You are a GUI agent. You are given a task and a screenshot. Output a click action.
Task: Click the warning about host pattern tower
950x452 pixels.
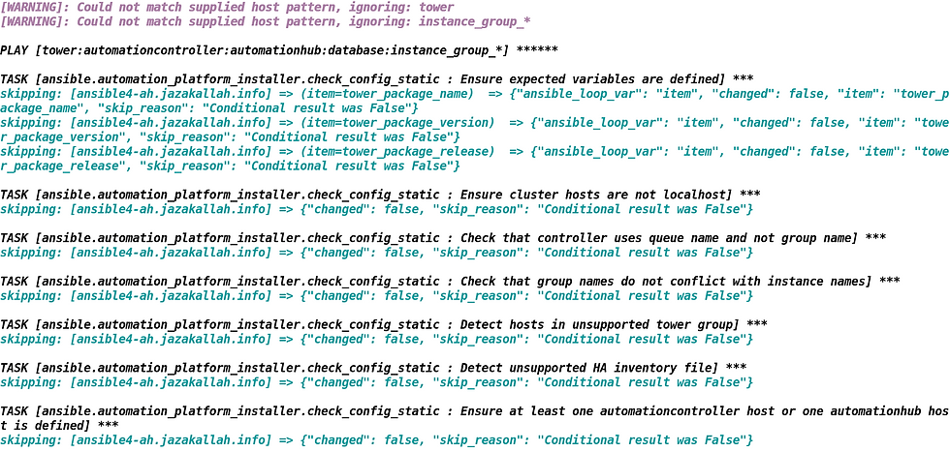point(227,7)
